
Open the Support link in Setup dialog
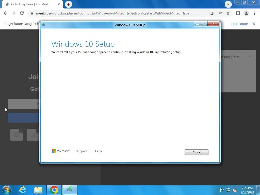coord(82,151)
